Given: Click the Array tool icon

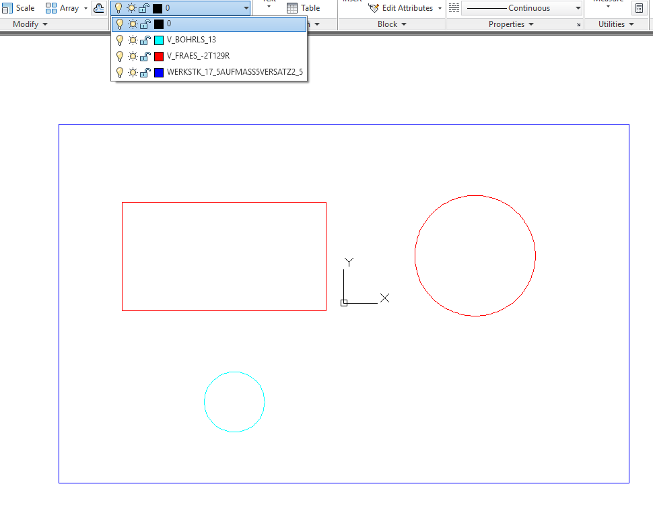Looking at the screenshot, I should pyautogui.click(x=51, y=8).
